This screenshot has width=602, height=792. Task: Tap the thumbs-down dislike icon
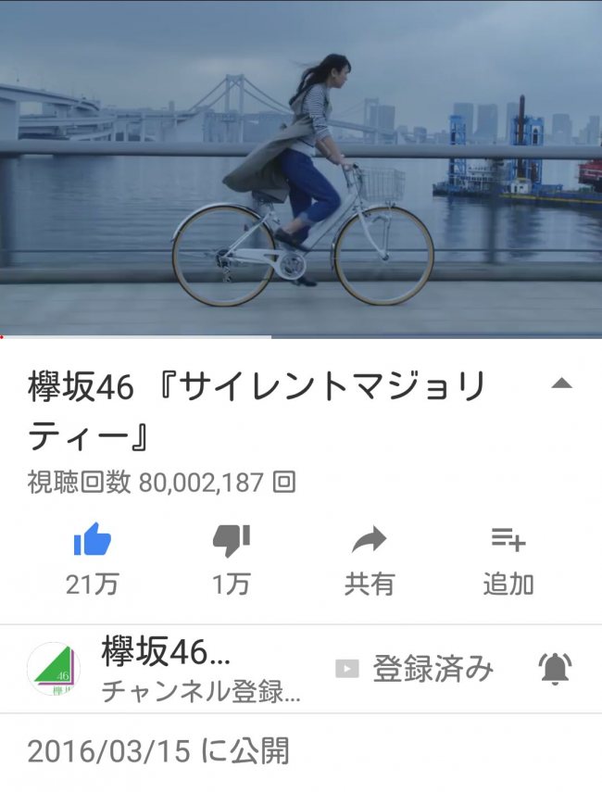point(232,540)
